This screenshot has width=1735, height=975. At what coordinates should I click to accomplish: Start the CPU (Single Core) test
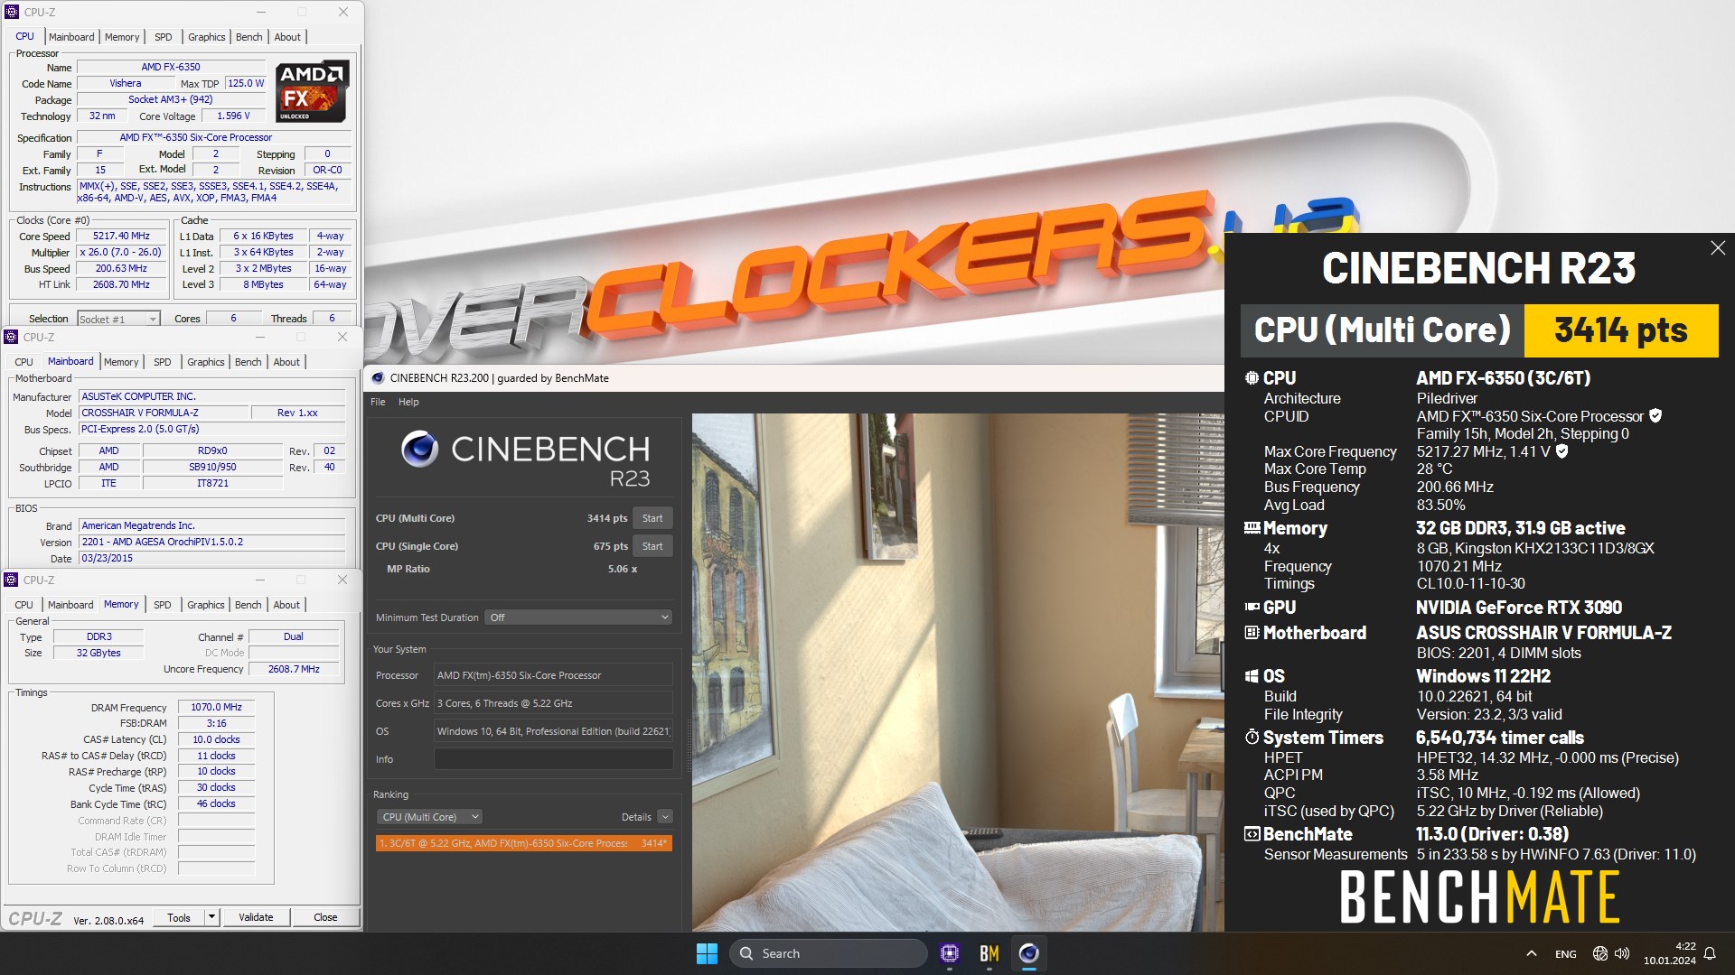(652, 546)
